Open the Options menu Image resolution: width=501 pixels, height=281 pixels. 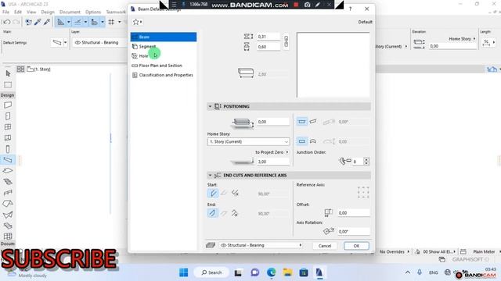93,12
